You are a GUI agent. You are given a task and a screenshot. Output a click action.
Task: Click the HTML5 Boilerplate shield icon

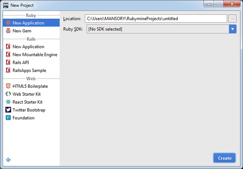pyautogui.click(x=8, y=86)
